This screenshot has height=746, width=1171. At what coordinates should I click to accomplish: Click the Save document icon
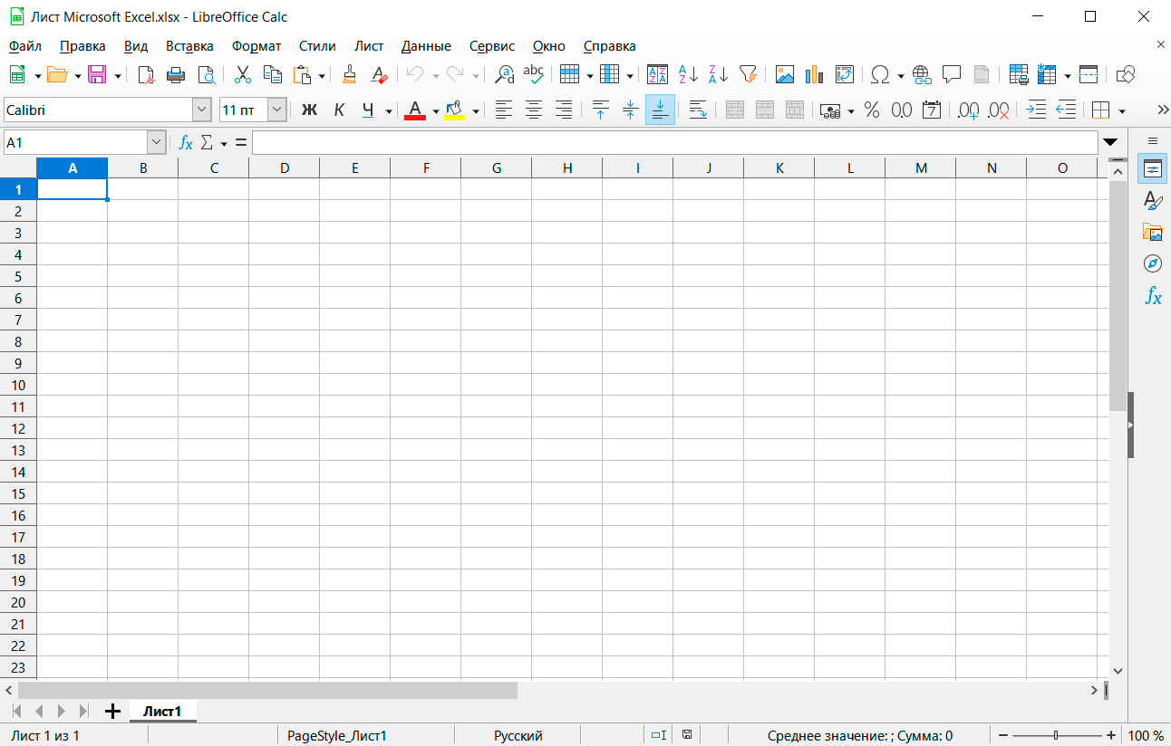[96, 75]
